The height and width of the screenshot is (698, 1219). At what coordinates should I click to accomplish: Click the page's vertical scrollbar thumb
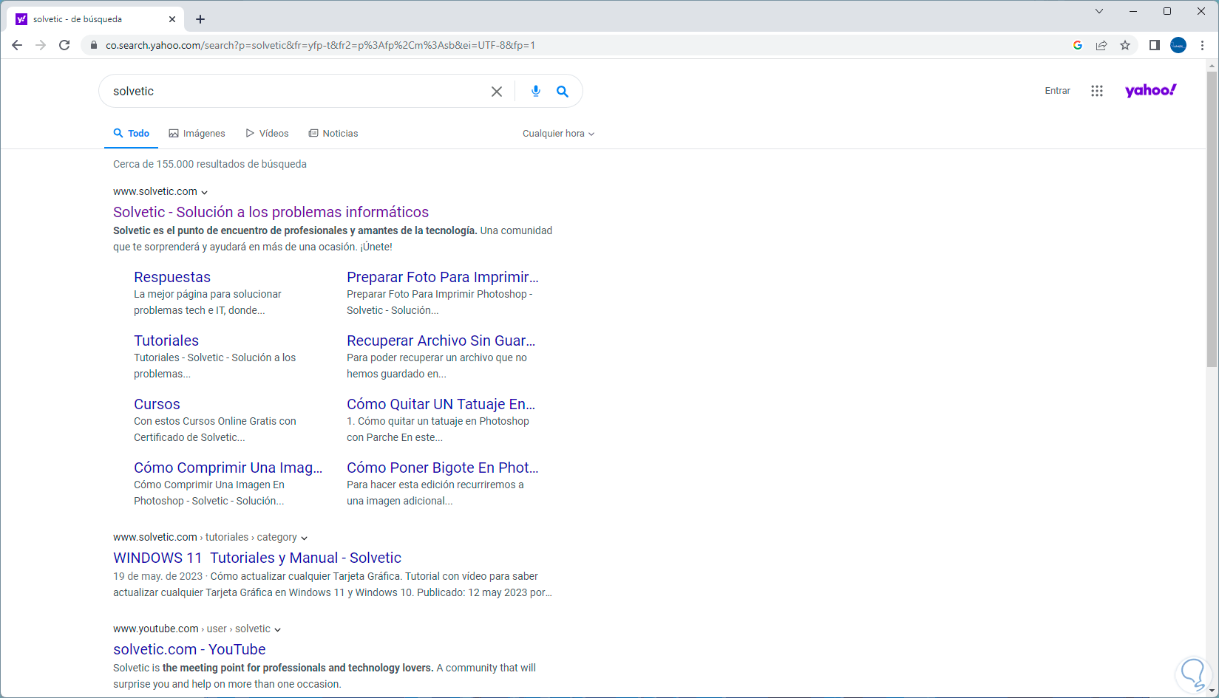(1212, 219)
